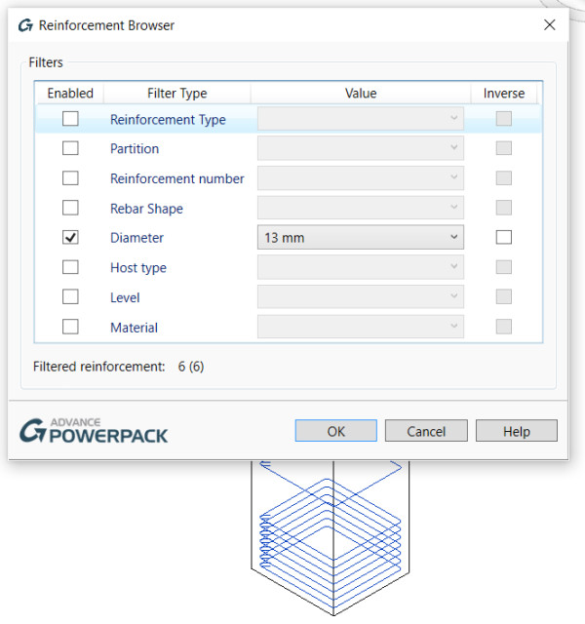
Task: Select the Diameter row label
Action: [x=136, y=238]
